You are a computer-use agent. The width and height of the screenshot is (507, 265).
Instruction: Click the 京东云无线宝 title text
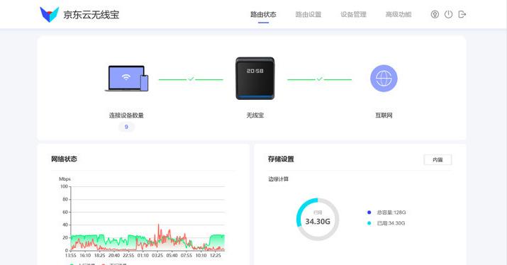click(x=91, y=15)
